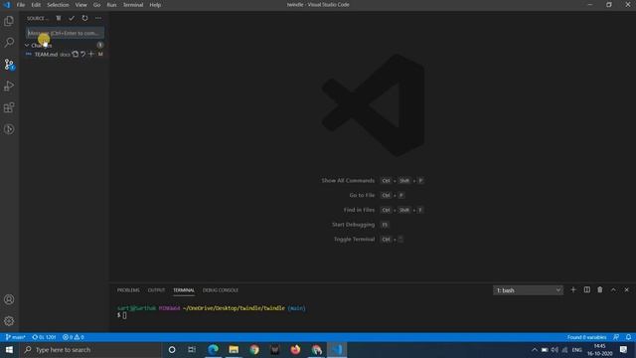This screenshot has width=636, height=358.
Task: Open file icon for TEAM.md
Action: point(76,54)
